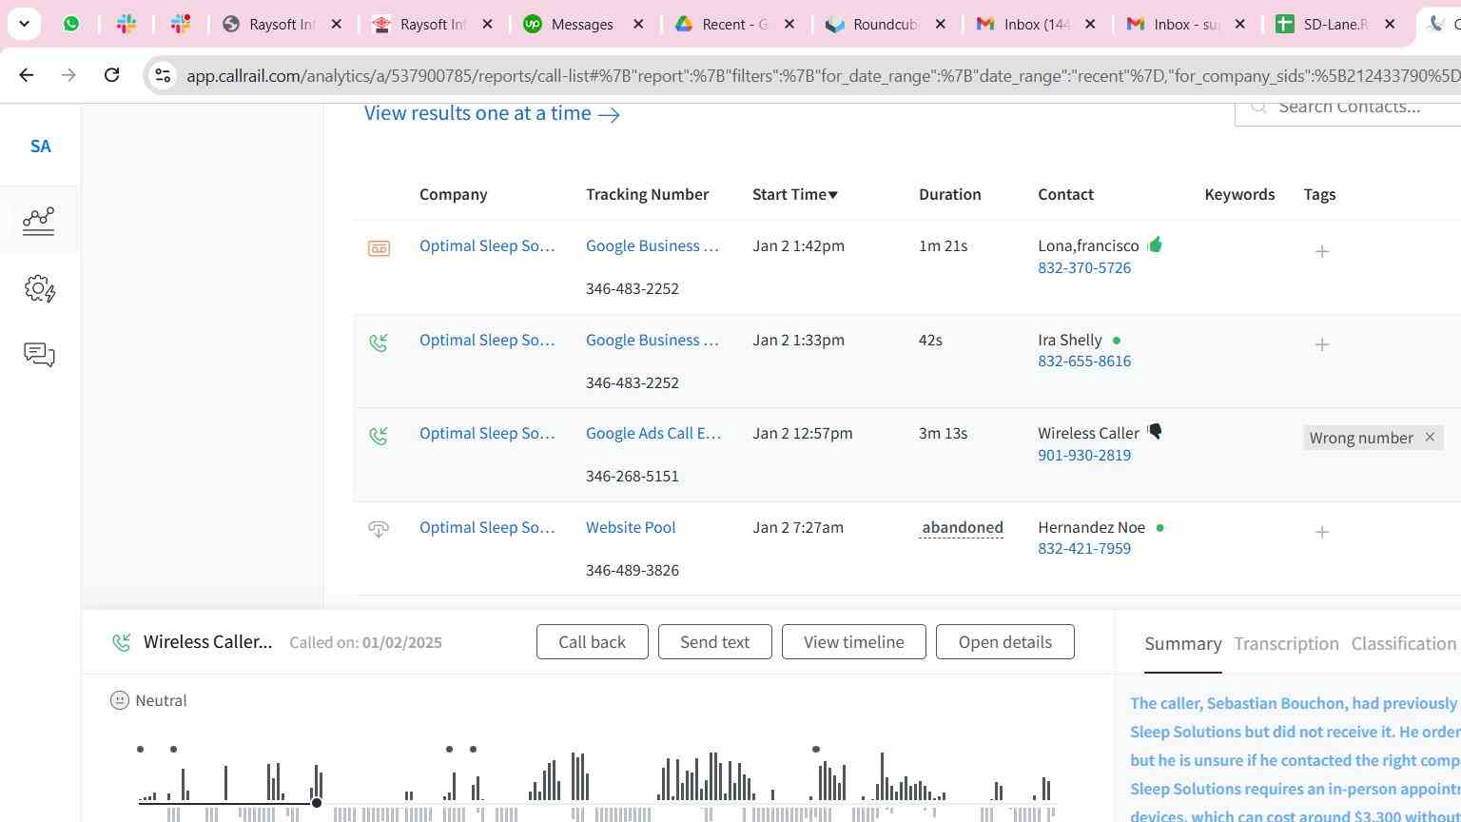Click the abandoned duration label
Screen dimensions: 1461x822
962,527
